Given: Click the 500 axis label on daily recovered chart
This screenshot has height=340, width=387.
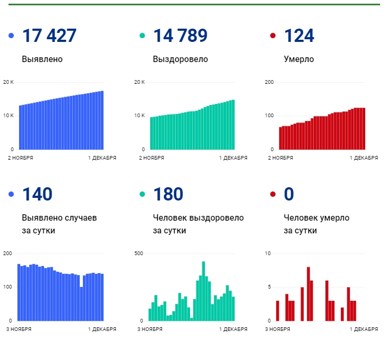Looking at the screenshot, I should 139,254.
